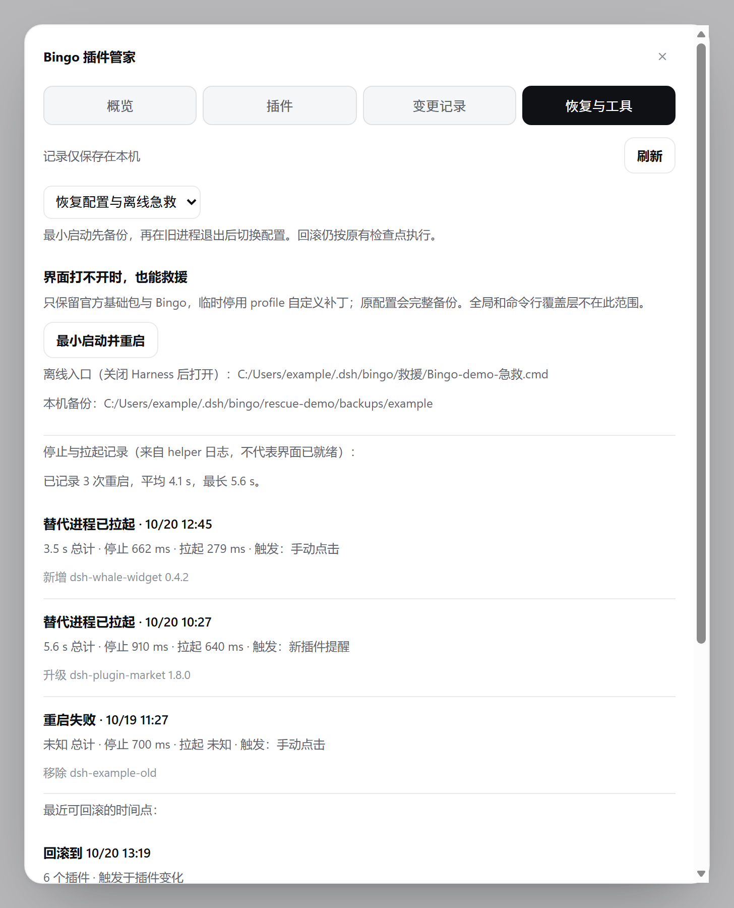Click the 升级 dsh-plugin-market 1.8.0 line
Image resolution: width=734 pixels, height=908 pixels.
tap(117, 675)
